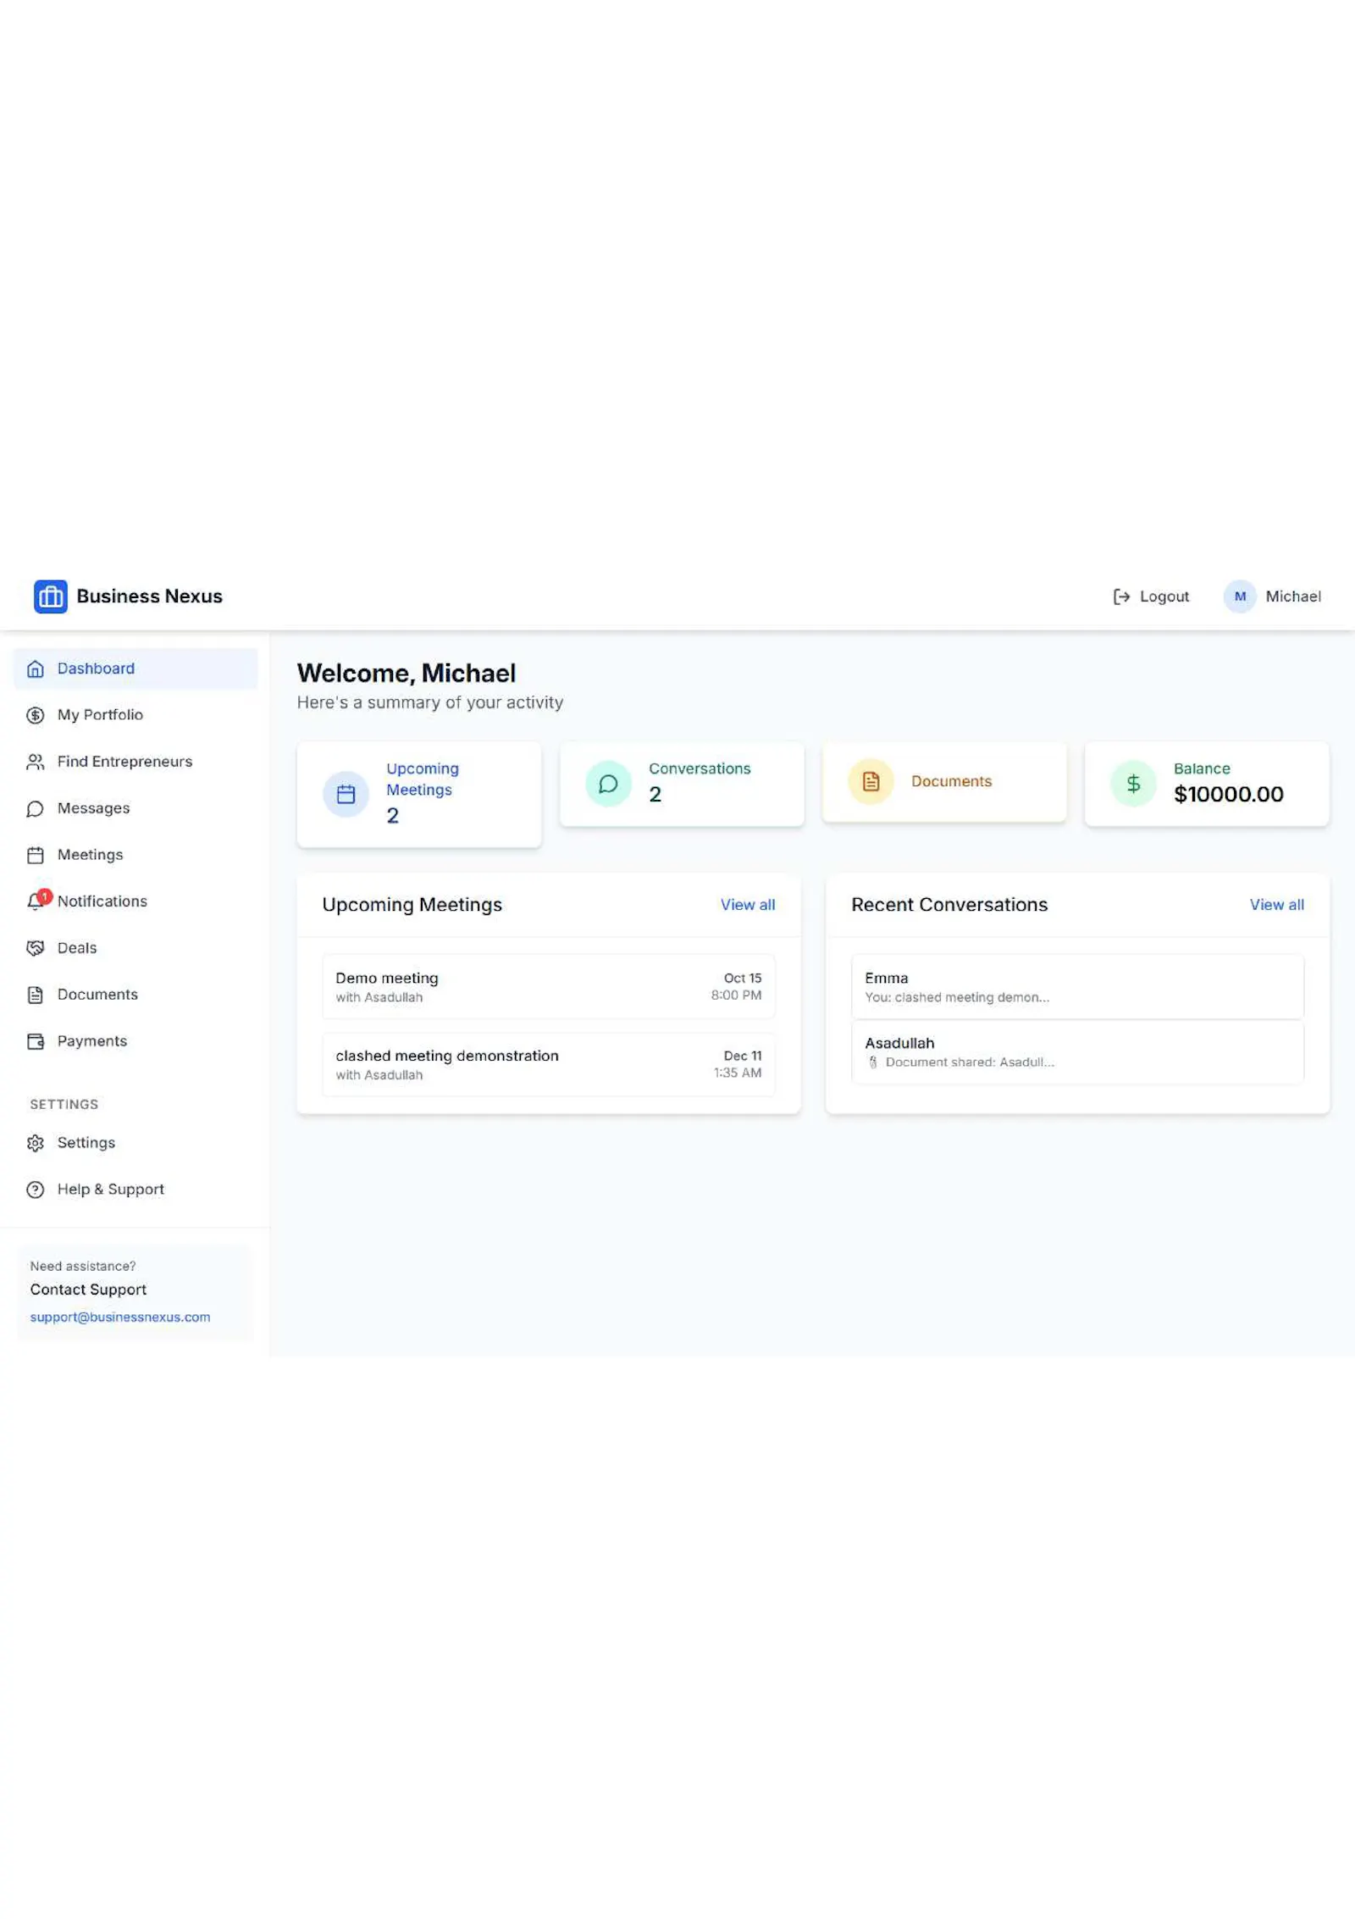
Task: Click the Conversations summary card label
Action: 700,769
